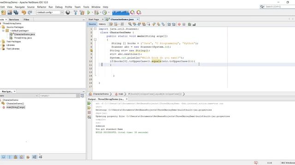
Task: Collapse the default package node
Action: tap(3, 31)
